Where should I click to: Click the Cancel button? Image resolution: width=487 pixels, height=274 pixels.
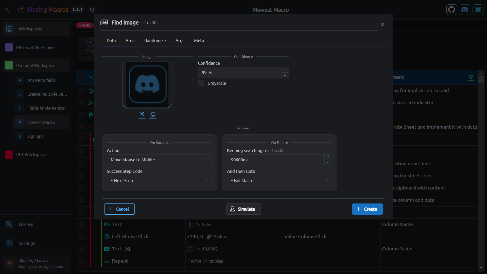pyautogui.click(x=119, y=209)
